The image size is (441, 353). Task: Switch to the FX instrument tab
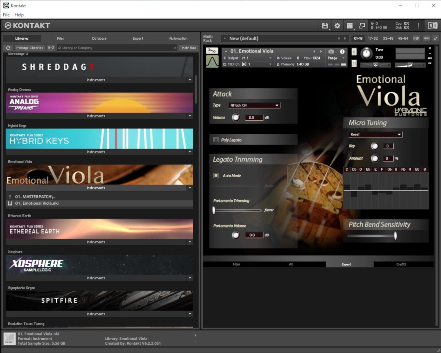(x=291, y=264)
